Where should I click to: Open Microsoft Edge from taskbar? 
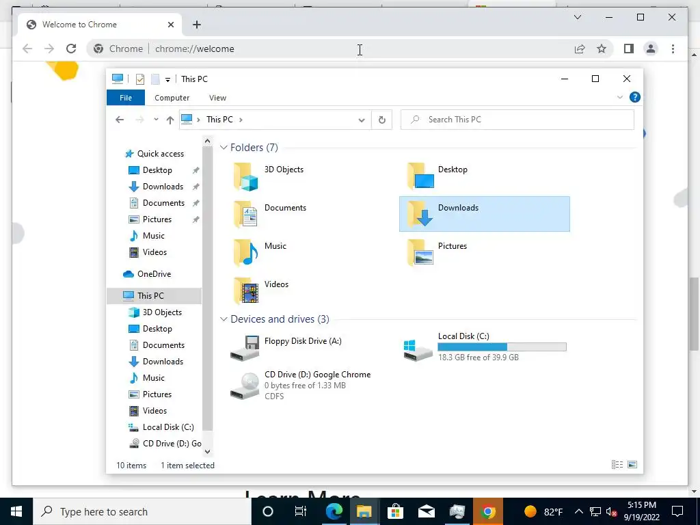(334, 511)
